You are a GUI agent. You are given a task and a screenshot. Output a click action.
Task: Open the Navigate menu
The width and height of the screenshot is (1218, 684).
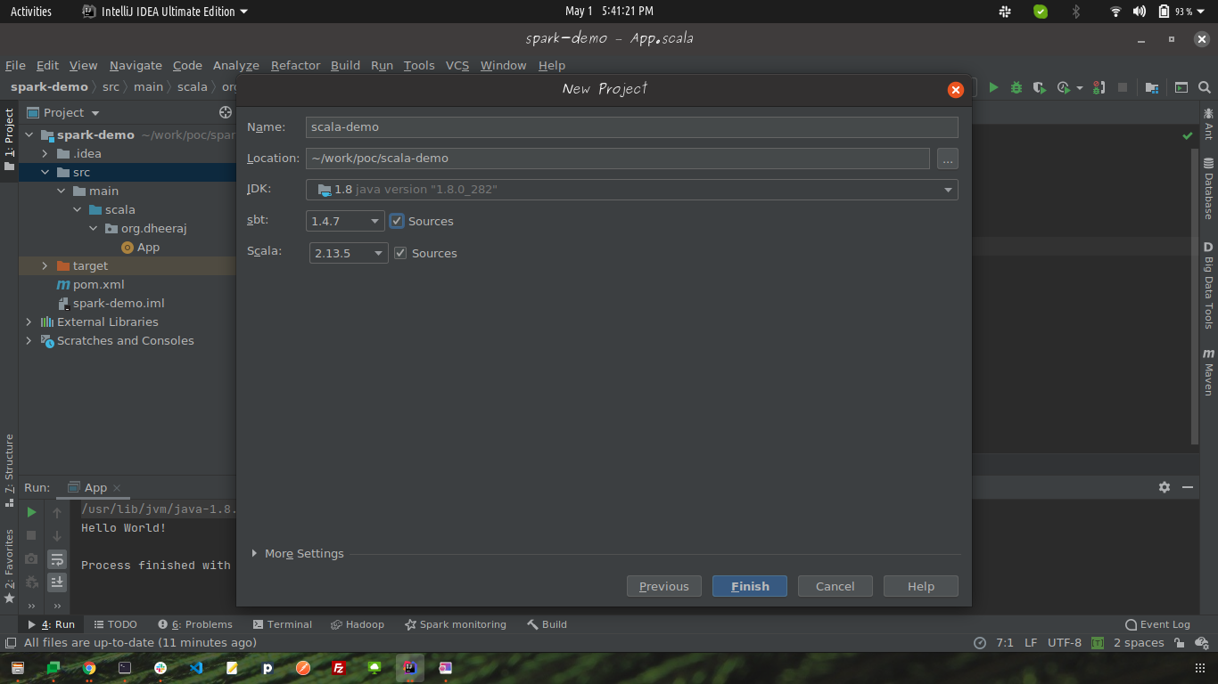tap(136, 65)
